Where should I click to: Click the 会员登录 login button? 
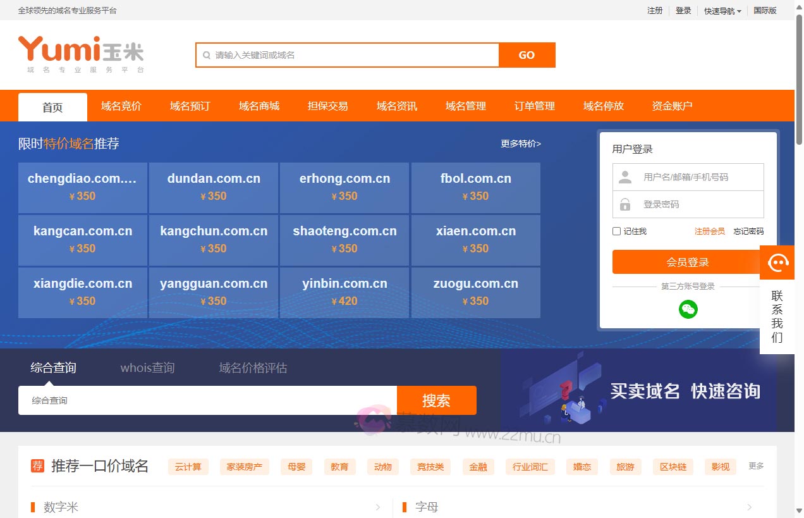tap(688, 262)
